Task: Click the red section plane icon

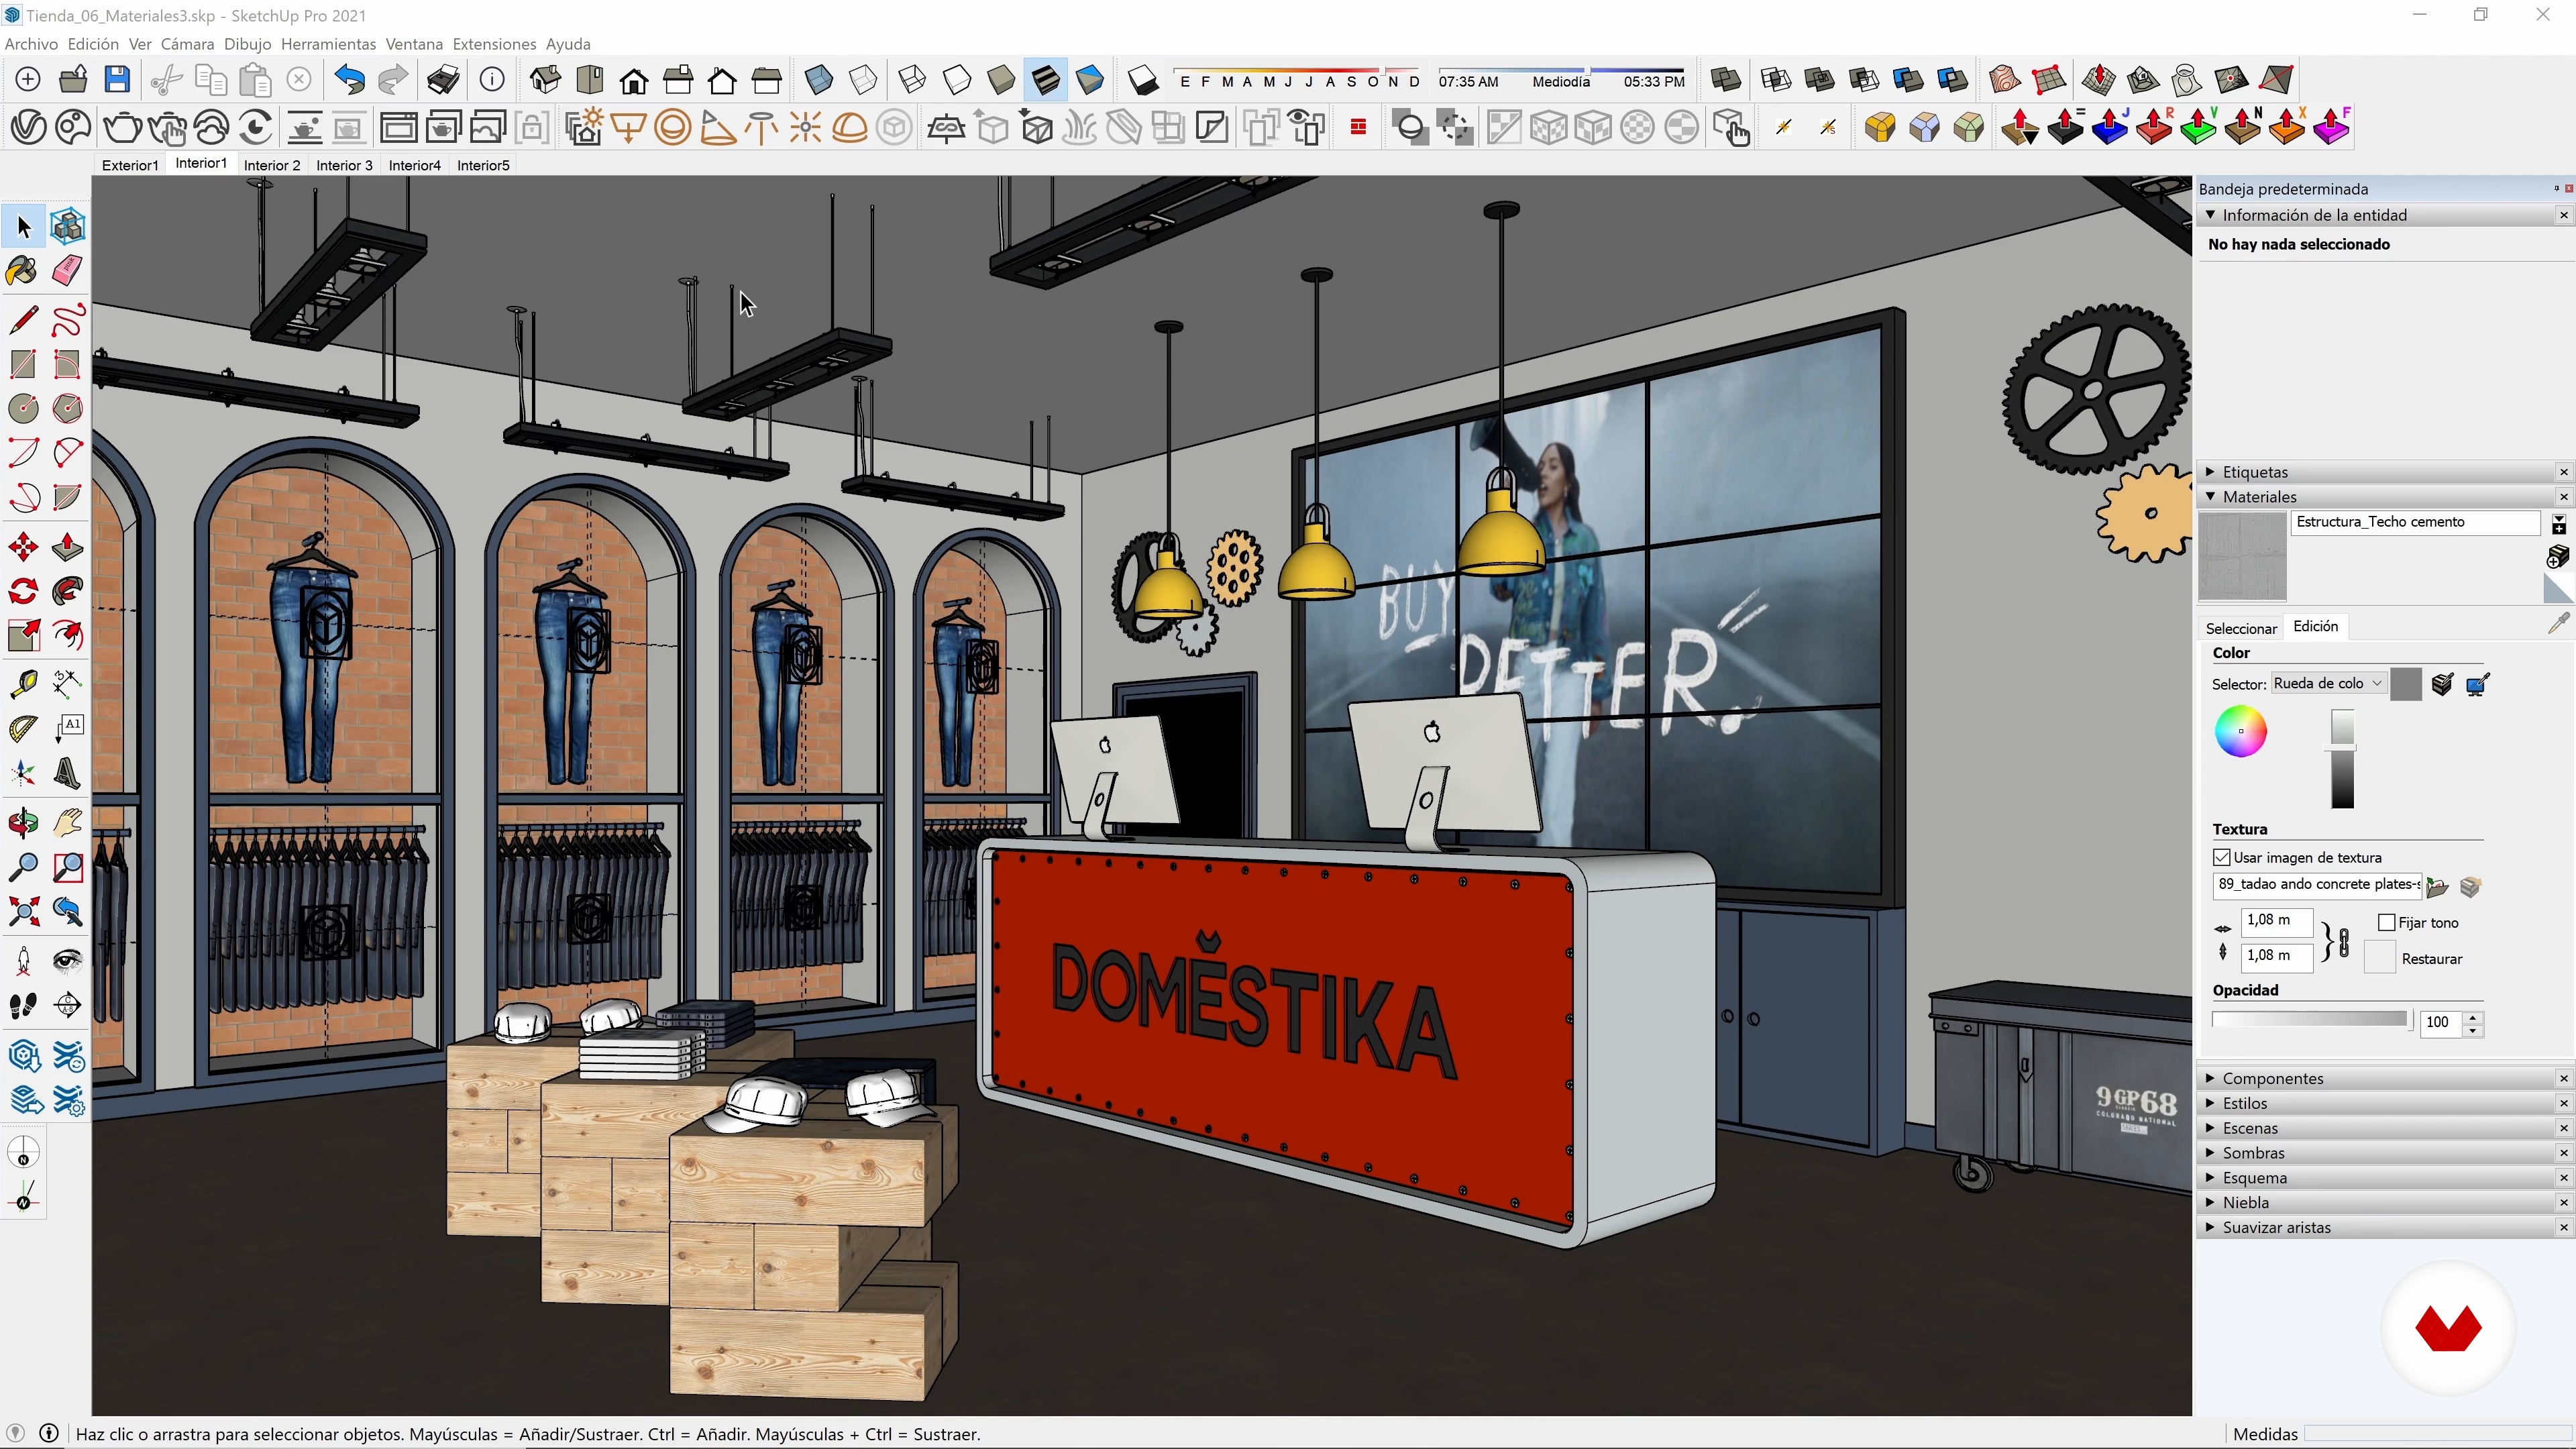Action: 1358,127
